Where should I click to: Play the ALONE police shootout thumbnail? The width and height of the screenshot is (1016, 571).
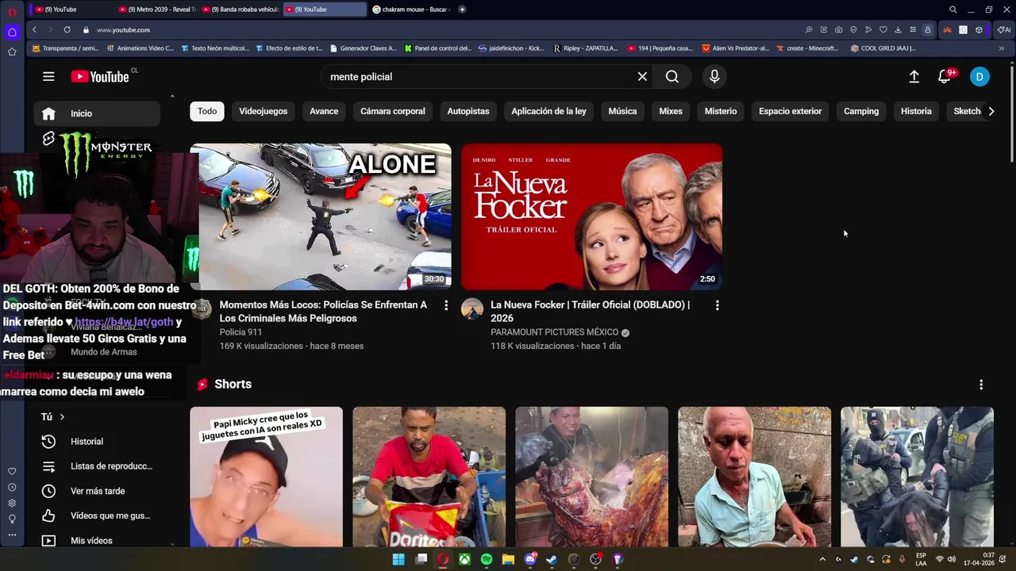point(321,217)
